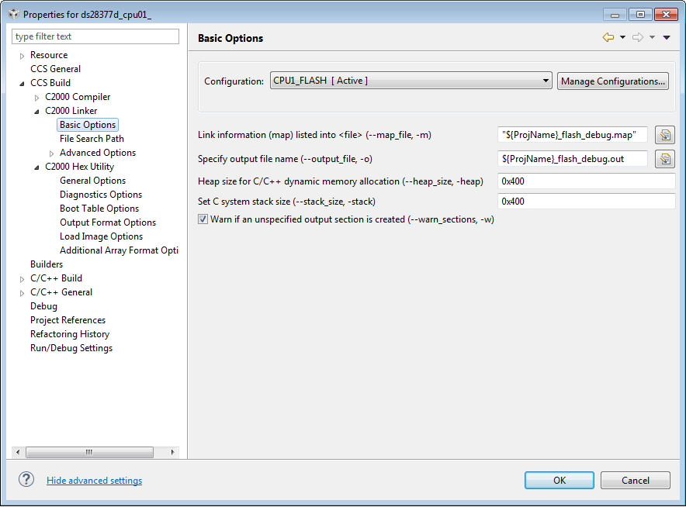Select Output Format Options tree item
The height and width of the screenshot is (507, 686).
pyautogui.click(x=108, y=222)
